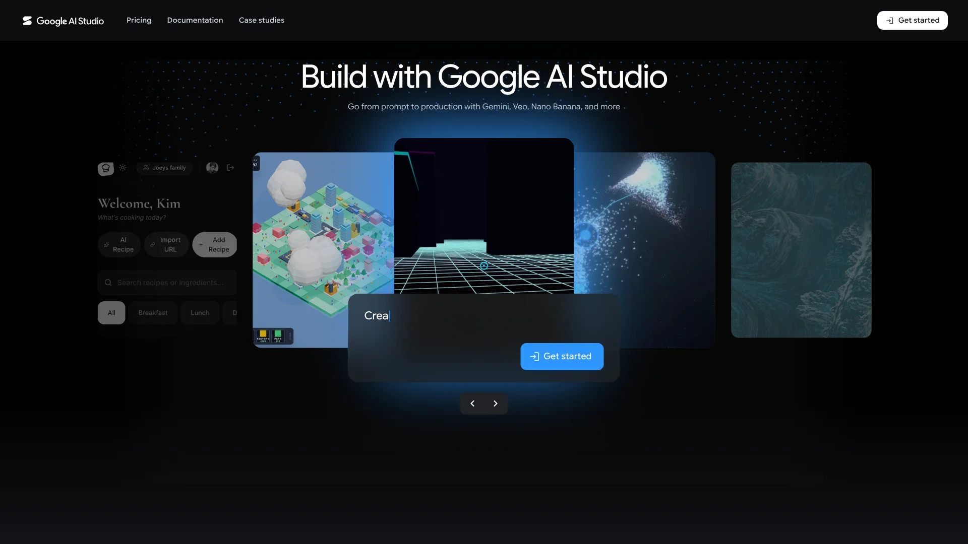The height and width of the screenshot is (544, 968).
Task: Open the Pricing page
Action: point(139,20)
